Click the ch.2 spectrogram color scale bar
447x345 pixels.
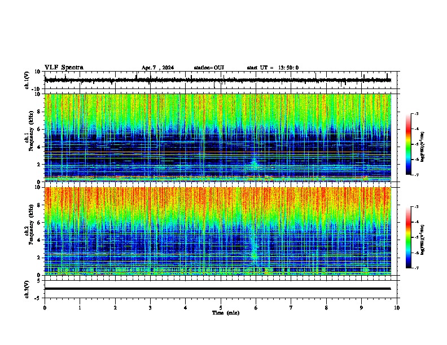coord(408,237)
